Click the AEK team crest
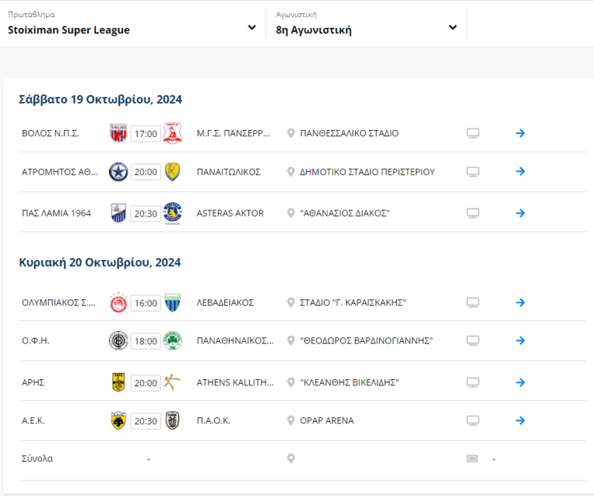Screen dimensions: 594x496 pos(118,421)
